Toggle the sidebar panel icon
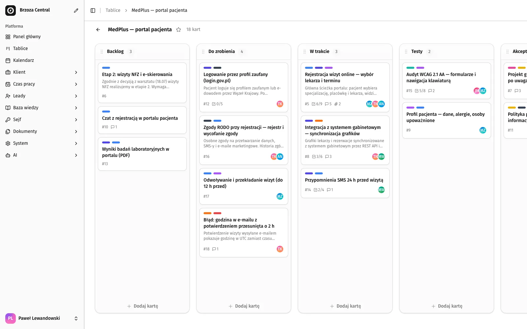Screen dimensions: 527x329 pyautogui.click(x=93, y=11)
